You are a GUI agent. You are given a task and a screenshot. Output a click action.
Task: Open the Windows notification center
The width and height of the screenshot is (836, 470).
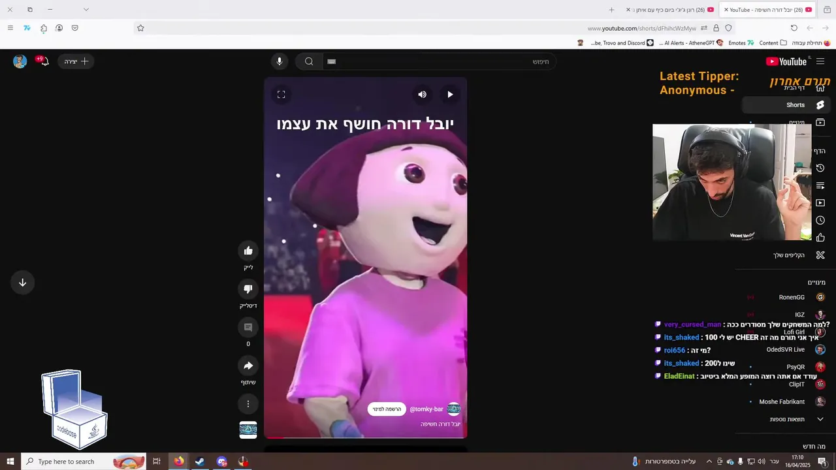click(822, 462)
